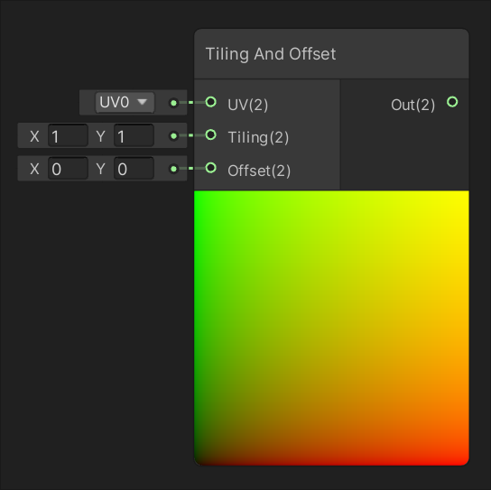The image size is (491, 490).
Task: Click the Tiling X label
Action: (x=34, y=136)
